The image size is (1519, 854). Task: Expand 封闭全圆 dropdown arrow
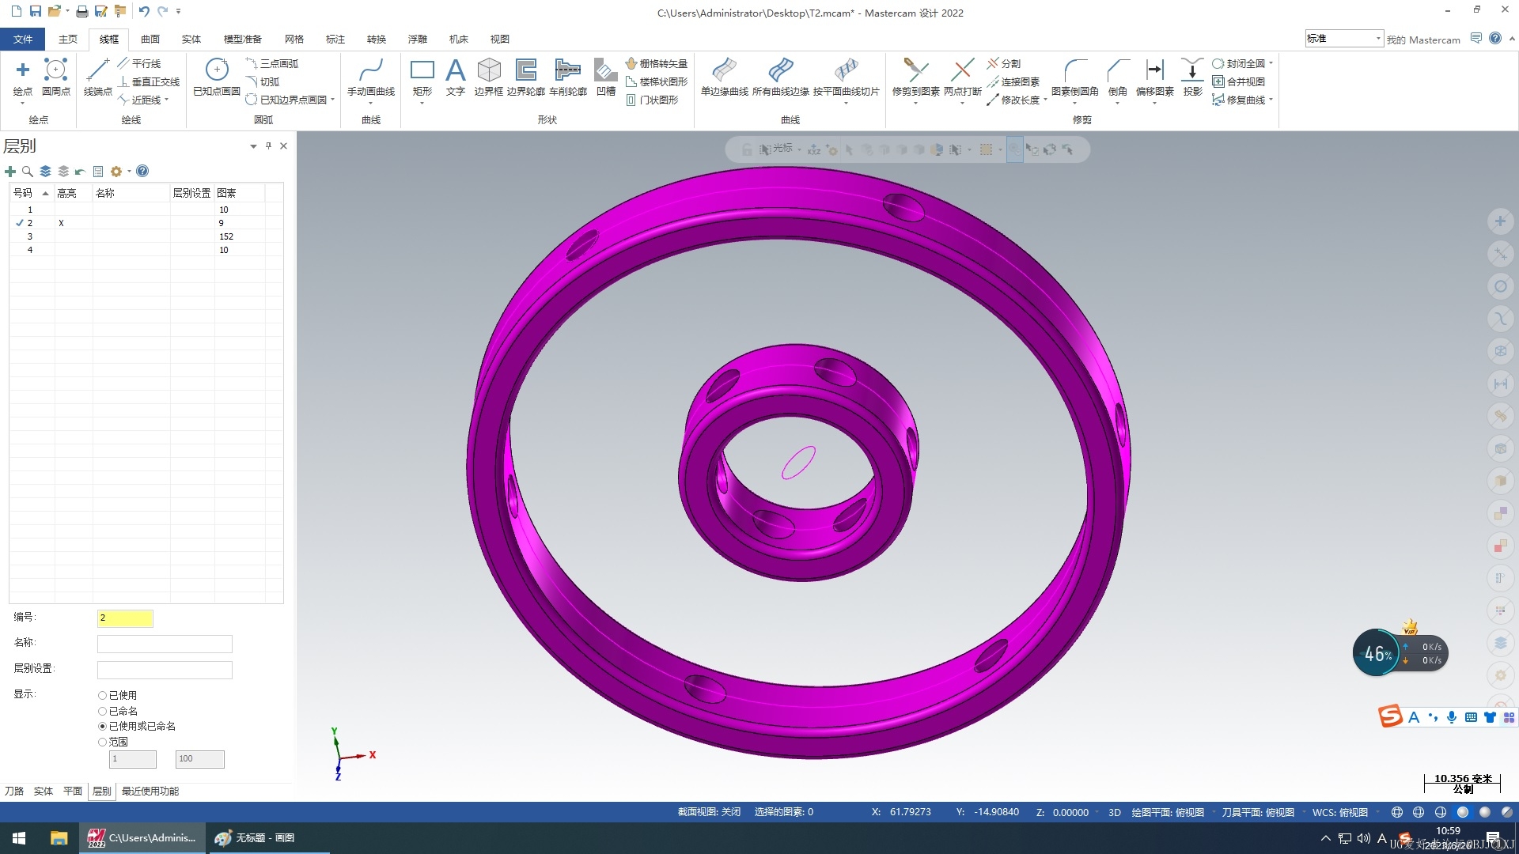click(1271, 64)
